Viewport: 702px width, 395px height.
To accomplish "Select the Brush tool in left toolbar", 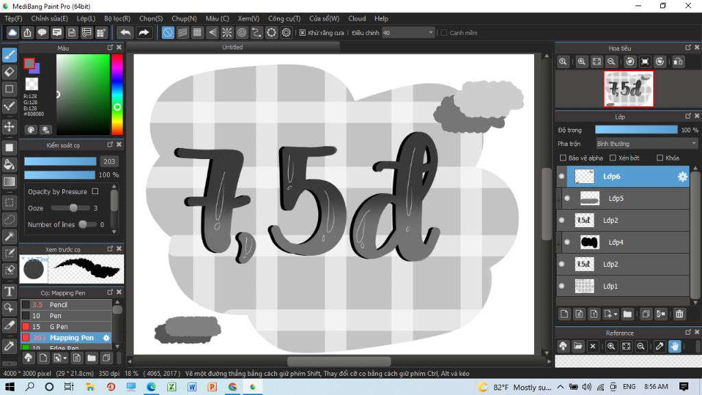I will coord(10,55).
